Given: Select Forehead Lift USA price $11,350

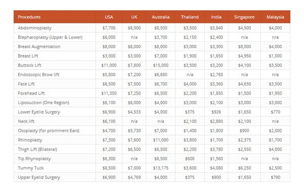Looking at the screenshot, I should [109, 93].
